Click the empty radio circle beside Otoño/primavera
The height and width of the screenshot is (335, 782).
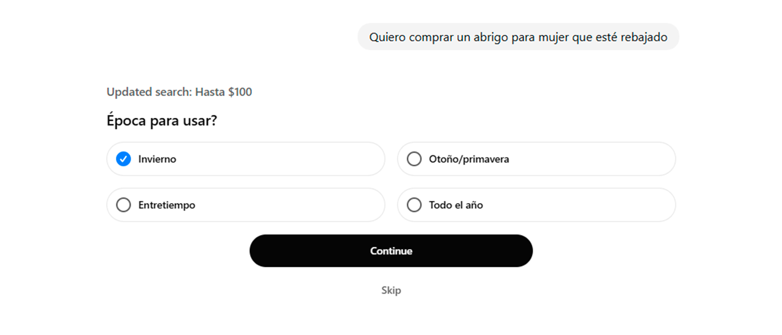pyautogui.click(x=414, y=159)
